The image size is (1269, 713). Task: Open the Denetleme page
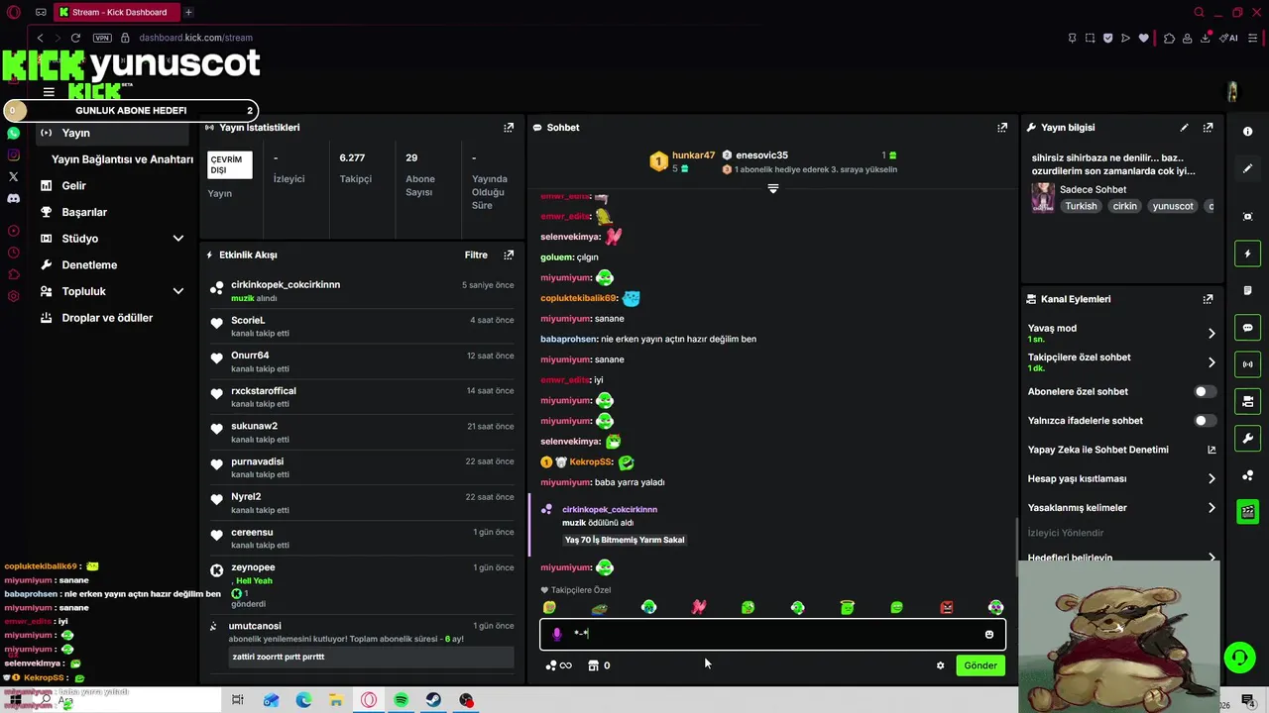[89, 265]
